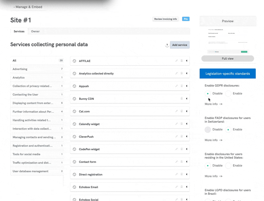264x201 pixels.
Task: Edit the Cal.com service with pencil icon
Action: click(177, 111)
